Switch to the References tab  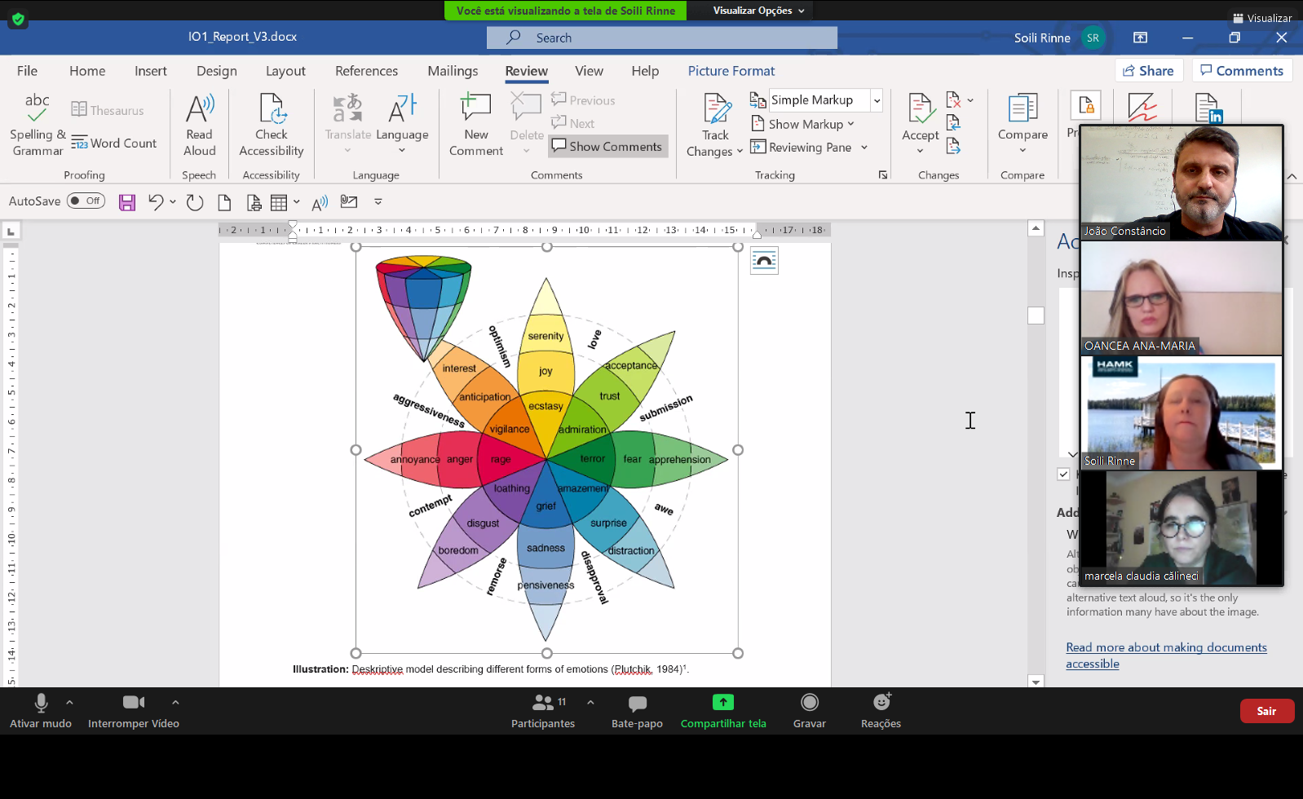366,71
